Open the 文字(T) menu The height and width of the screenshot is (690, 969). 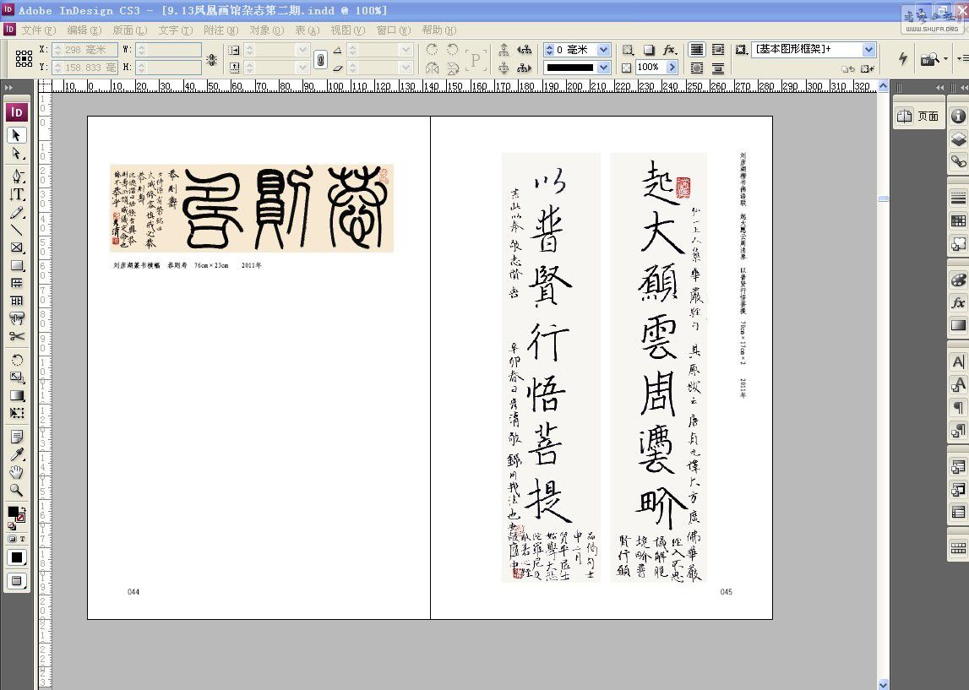pyautogui.click(x=176, y=30)
